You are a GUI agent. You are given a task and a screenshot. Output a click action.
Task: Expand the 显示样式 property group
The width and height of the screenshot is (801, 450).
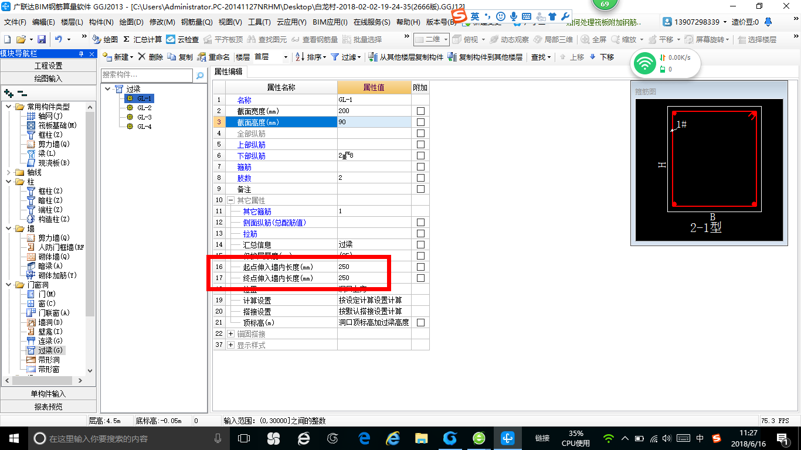coord(230,345)
